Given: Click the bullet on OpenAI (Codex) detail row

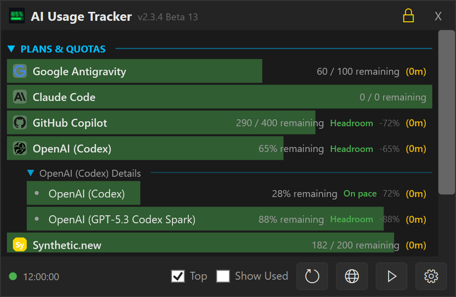Looking at the screenshot, I should tap(37, 193).
